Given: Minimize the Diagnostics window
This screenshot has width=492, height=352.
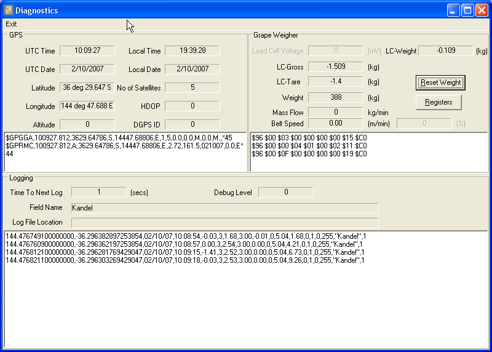Looking at the screenshot, I should point(454,10).
